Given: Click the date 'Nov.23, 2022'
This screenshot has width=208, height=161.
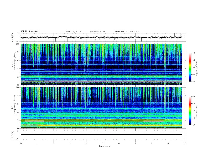Looking at the screenshot, I should point(73,32).
